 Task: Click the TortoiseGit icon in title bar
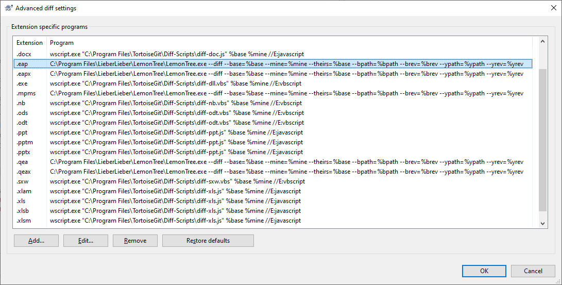8,8
